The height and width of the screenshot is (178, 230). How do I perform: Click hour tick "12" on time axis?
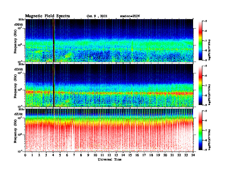[x=109, y=155]
